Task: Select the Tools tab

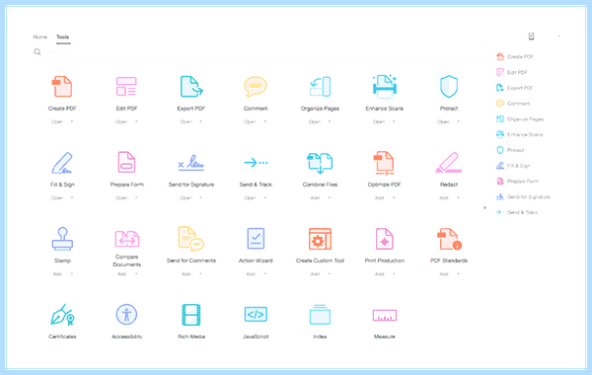Action: (x=63, y=37)
